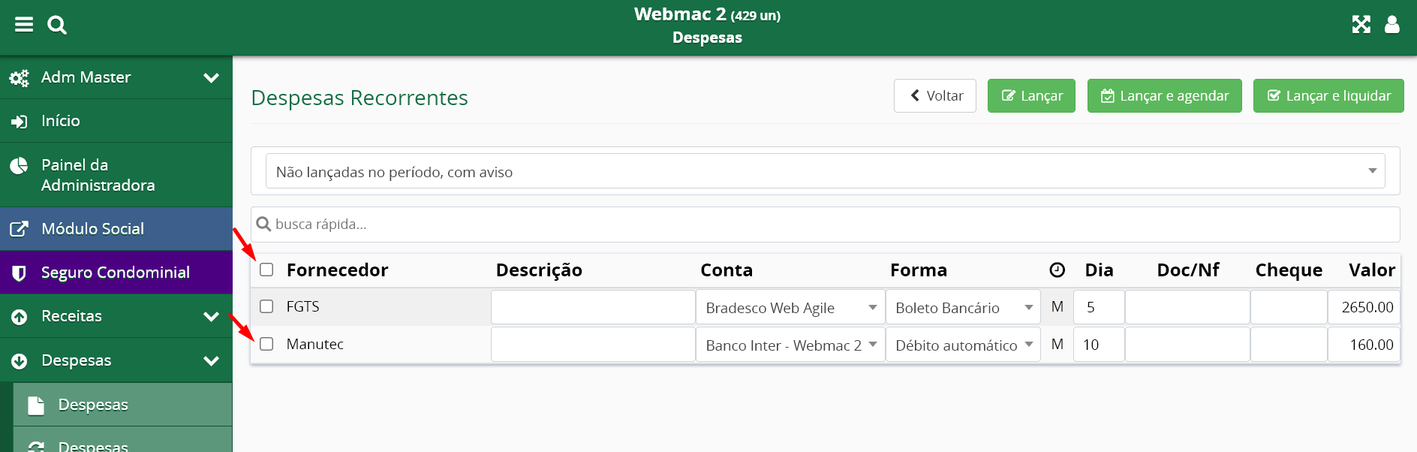
Task: Check the select-all checkbox in table header
Action: click(x=266, y=270)
